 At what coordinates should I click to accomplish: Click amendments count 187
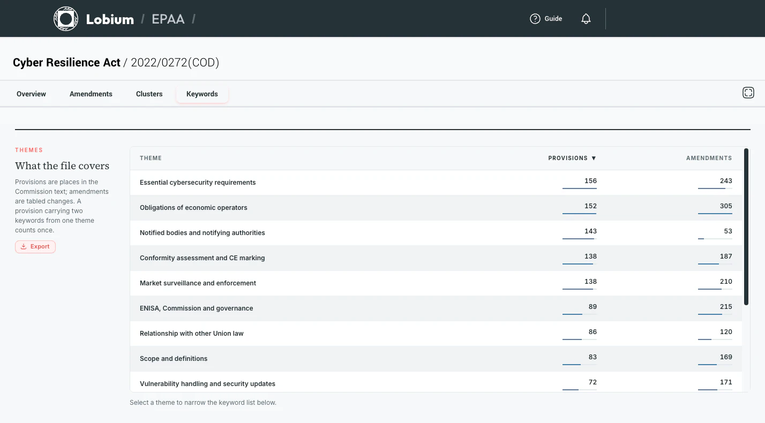click(x=726, y=256)
